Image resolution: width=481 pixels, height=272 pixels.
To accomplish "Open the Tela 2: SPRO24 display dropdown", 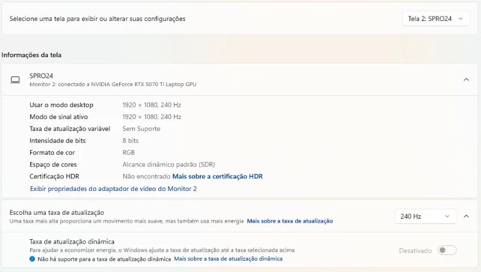I will pyautogui.click(x=436, y=19).
